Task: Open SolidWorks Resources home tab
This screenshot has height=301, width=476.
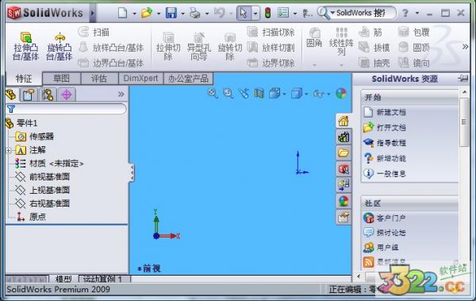Action: 344,121
